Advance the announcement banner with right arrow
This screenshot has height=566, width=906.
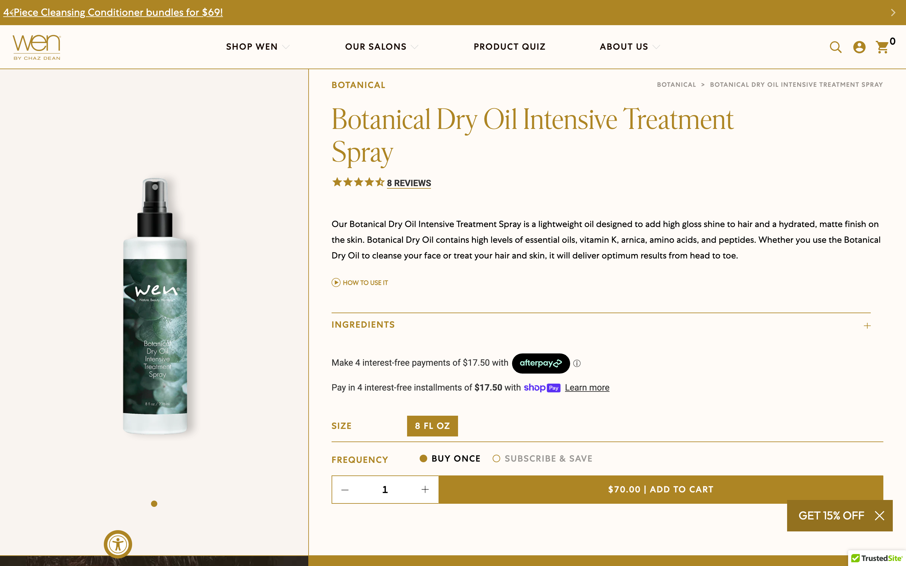coord(893,13)
